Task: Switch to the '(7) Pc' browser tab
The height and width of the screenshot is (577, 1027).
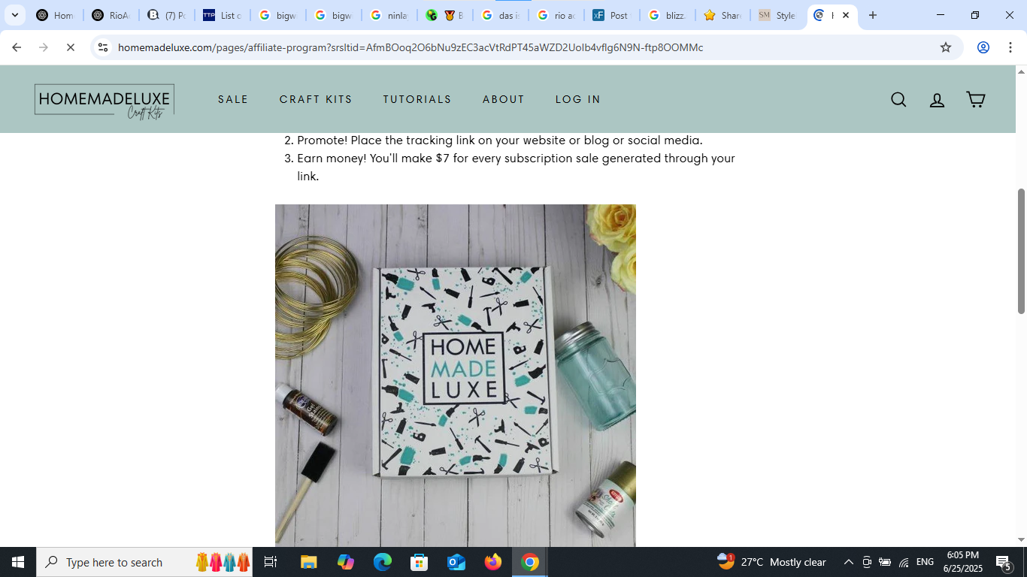Action: click(166, 15)
